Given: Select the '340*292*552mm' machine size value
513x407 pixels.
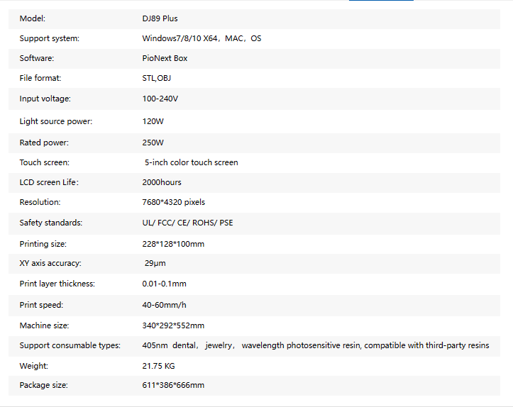Looking at the screenshot, I should [173, 325].
